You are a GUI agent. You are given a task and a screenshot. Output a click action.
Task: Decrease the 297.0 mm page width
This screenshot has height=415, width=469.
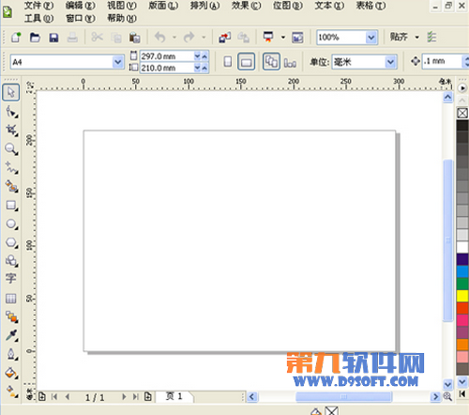coord(197,56)
